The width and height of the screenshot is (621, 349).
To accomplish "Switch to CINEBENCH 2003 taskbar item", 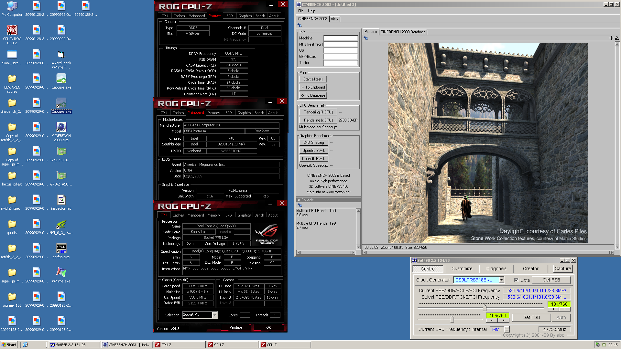I will pyautogui.click(x=127, y=345).
